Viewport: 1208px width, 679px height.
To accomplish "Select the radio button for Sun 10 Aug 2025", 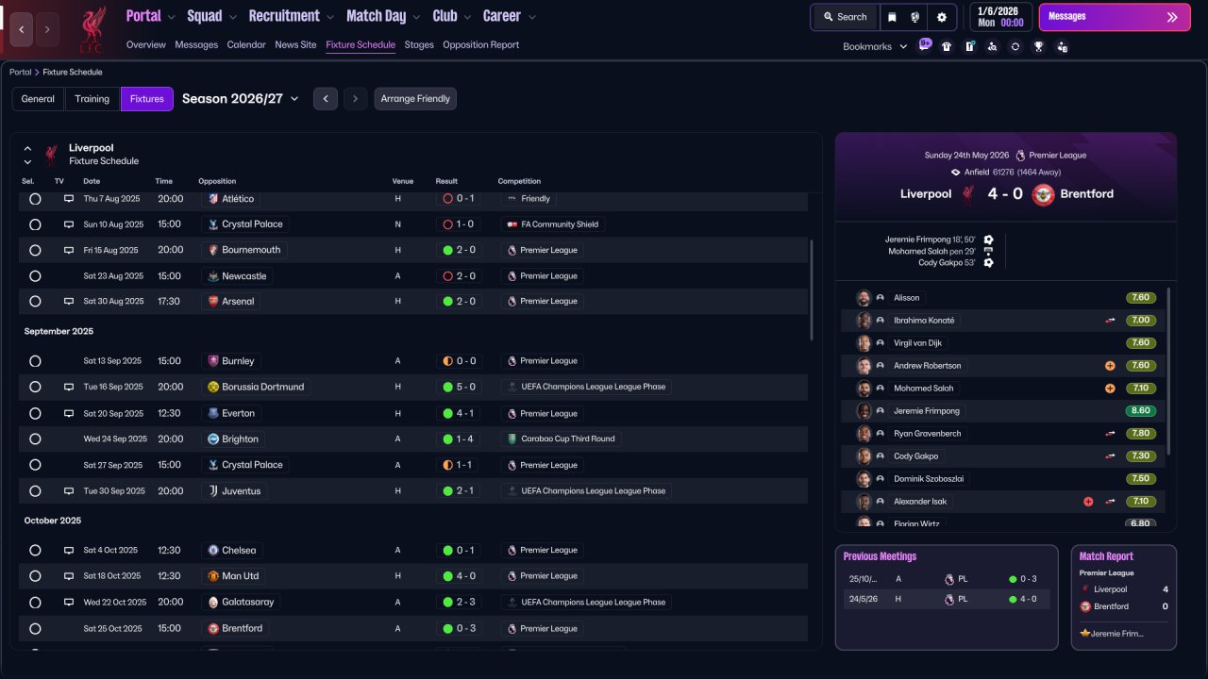I will pos(35,225).
